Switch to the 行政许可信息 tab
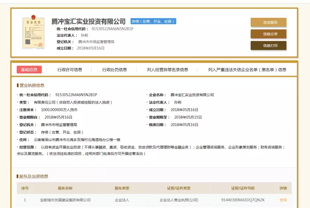Viewport: 310px width, 208px height. 70,70
